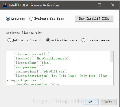
Task: Click the ThisCrackLicenseId-{ first line
Action: [x=32, y=54]
